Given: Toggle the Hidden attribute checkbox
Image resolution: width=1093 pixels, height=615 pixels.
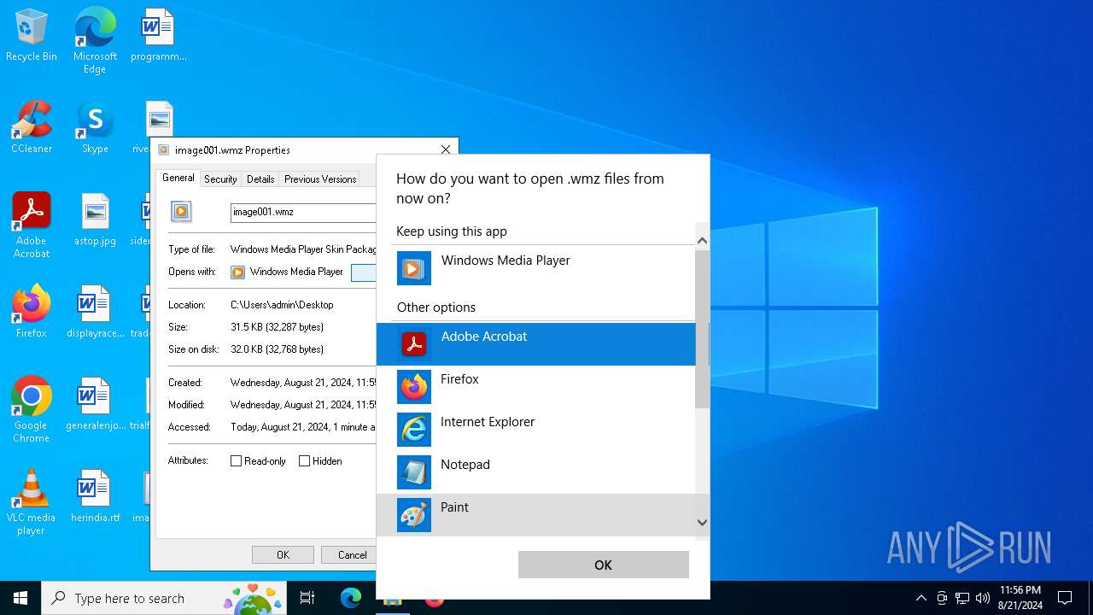Looking at the screenshot, I should pos(304,460).
